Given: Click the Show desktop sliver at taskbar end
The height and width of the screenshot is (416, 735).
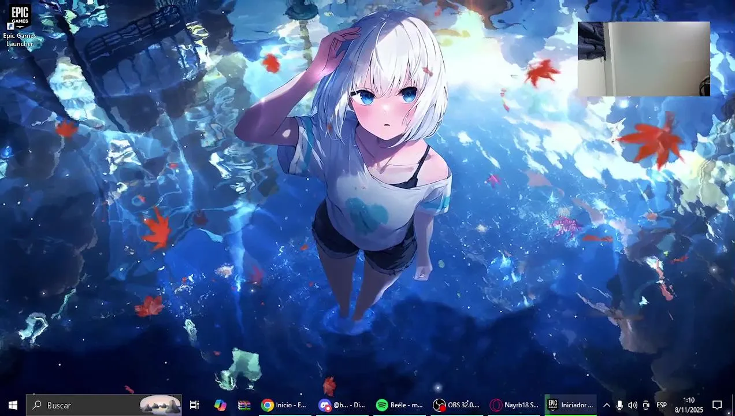Looking at the screenshot, I should 733,405.
